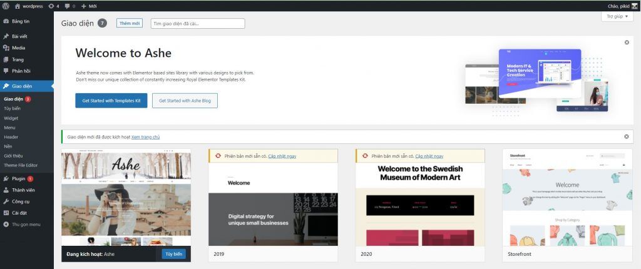Open Nền background submenu item

[8, 146]
